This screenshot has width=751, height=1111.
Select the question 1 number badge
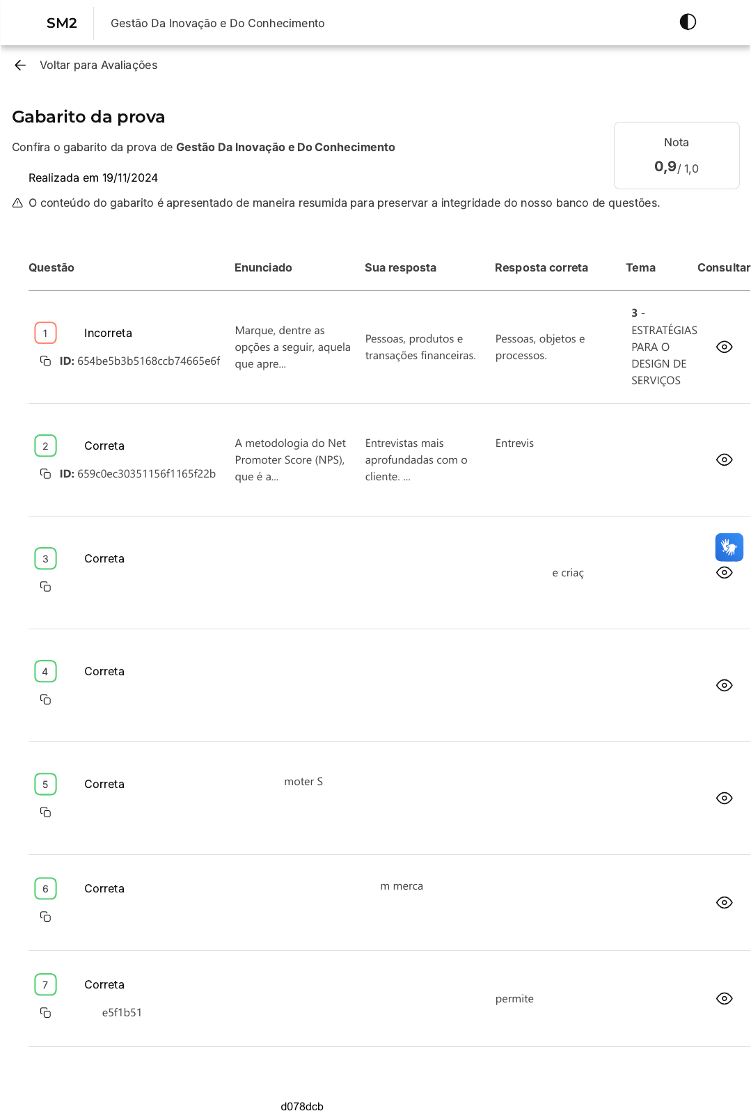[45, 333]
